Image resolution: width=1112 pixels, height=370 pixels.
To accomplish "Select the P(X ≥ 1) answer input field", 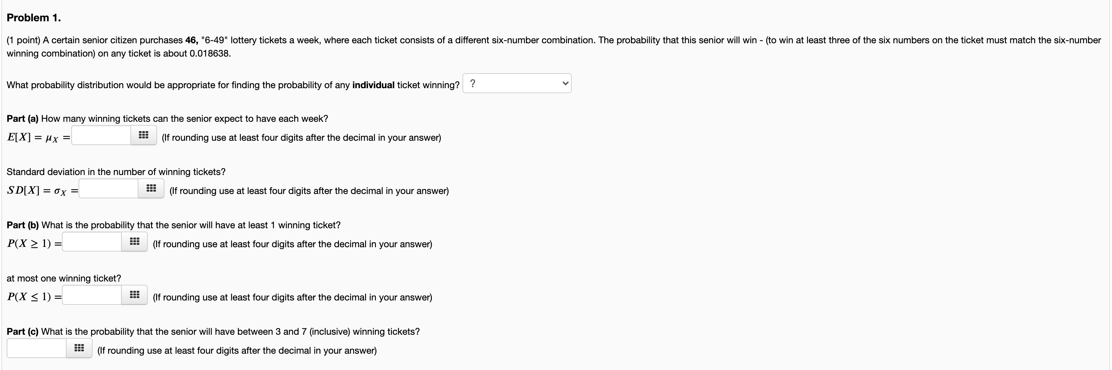I will (x=92, y=242).
